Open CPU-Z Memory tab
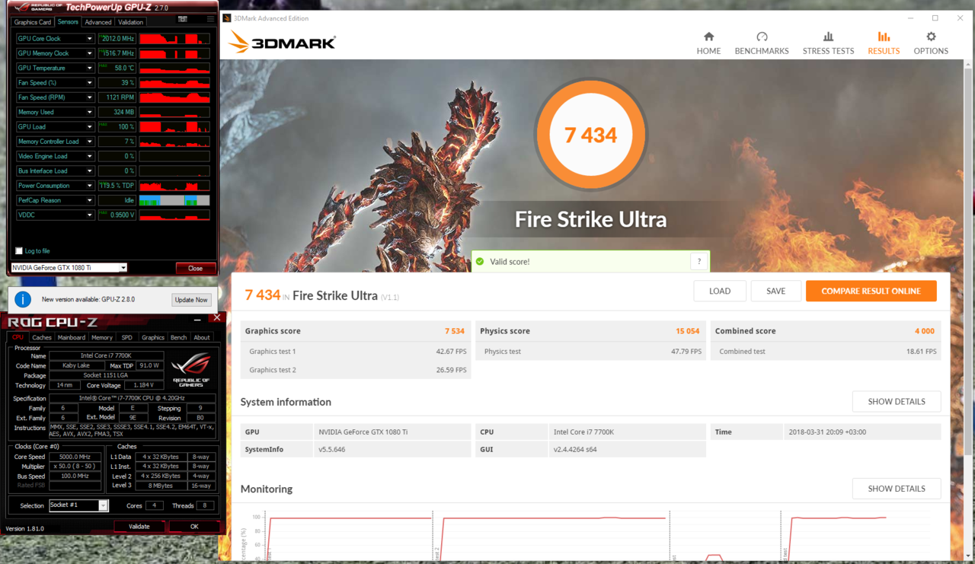Image resolution: width=975 pixels, height=564 pixels. pos(102,337)
